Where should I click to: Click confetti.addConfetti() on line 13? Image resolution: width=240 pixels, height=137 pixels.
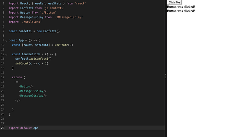pos(33,59)
